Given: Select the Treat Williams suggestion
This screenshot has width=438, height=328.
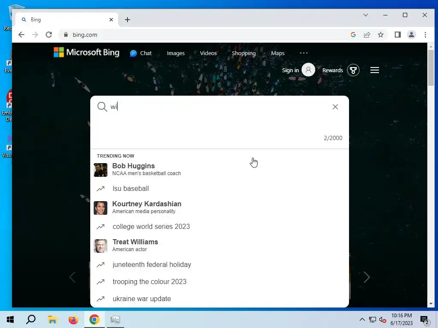Looking at the screenshot, I should (219, 246).
